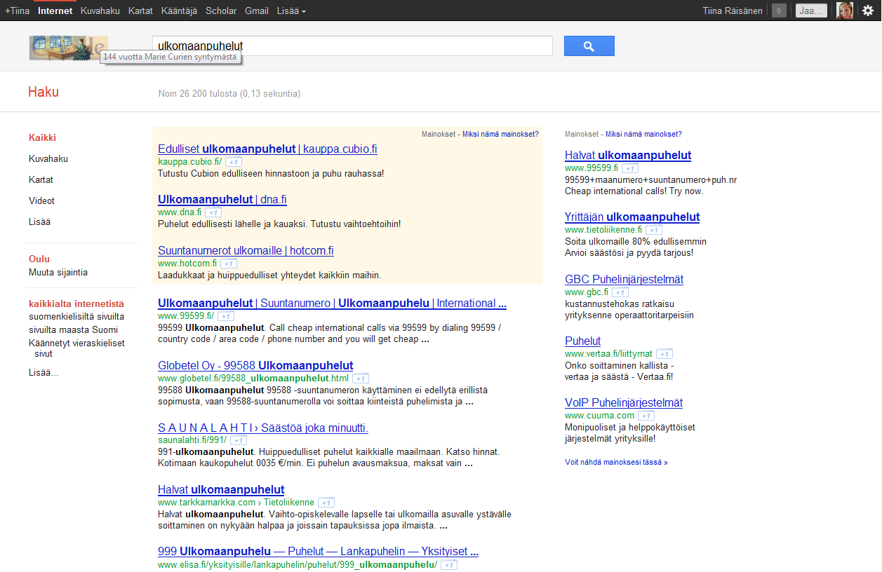Click Miksi nämä mainokset? in top ad box
The width and height of the screenshot is (882, 572).
tap(500, 134)
